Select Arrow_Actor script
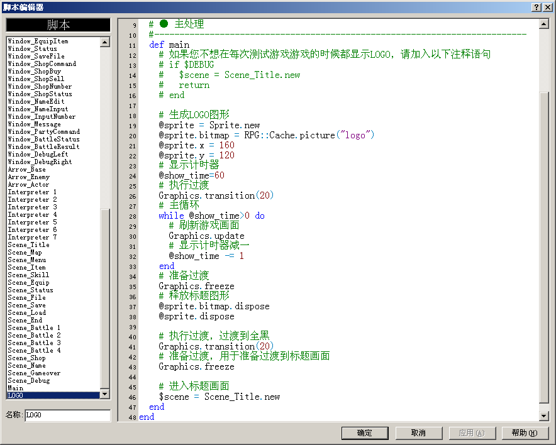The width and height of the screenshot is (556, 445). pos(53,185)
